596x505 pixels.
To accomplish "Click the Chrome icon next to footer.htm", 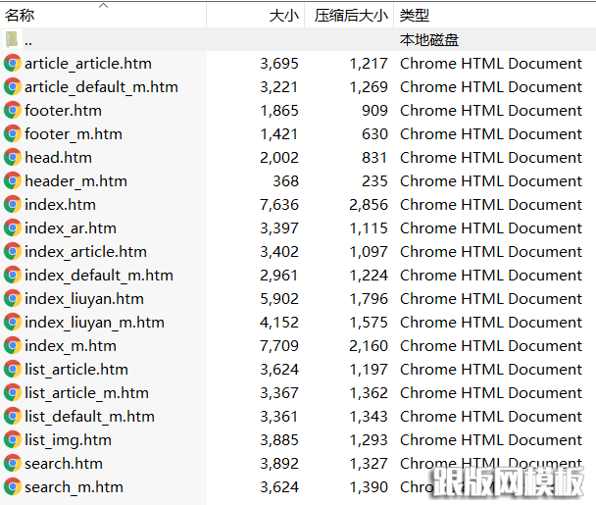I will [x=13, y=110].
